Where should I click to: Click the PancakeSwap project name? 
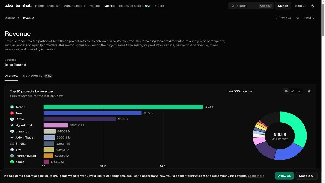26,156
